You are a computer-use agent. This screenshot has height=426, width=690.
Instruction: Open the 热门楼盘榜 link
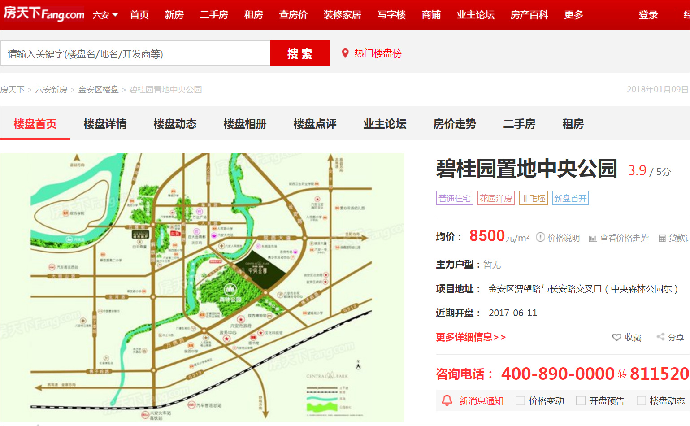378,53
